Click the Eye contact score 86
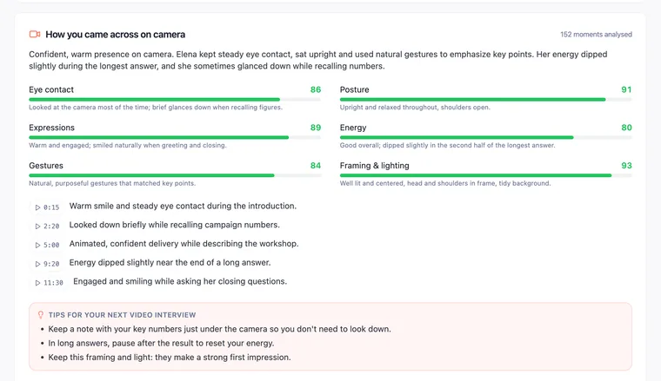Image resolution: width=661 pixels, height=381 pixels. click(316, 89)
